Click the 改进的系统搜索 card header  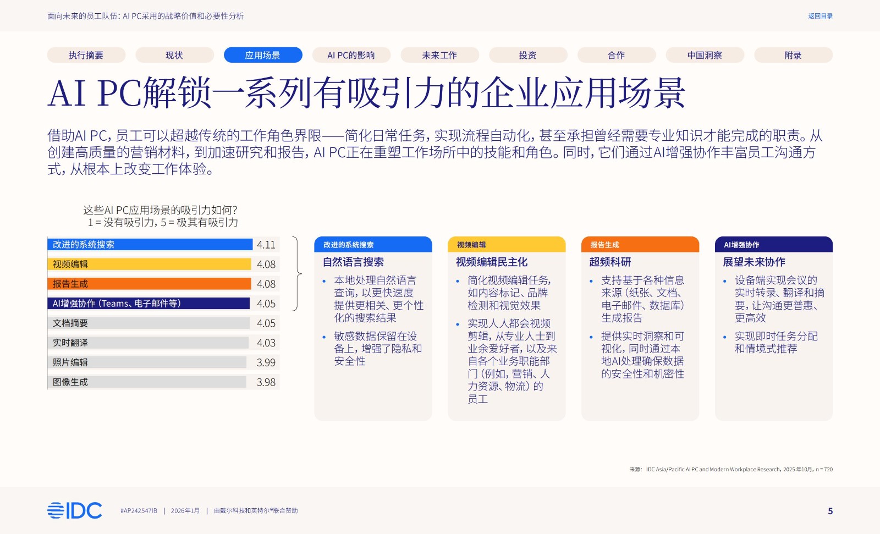372,245
